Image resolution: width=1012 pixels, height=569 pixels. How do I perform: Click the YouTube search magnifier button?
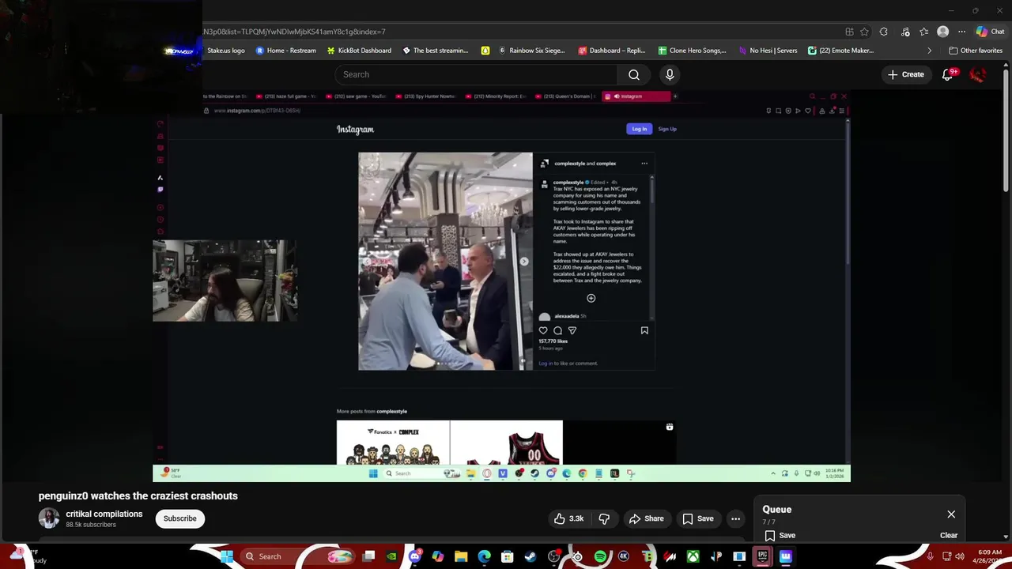pyautogui.click(x=634, y=74)
